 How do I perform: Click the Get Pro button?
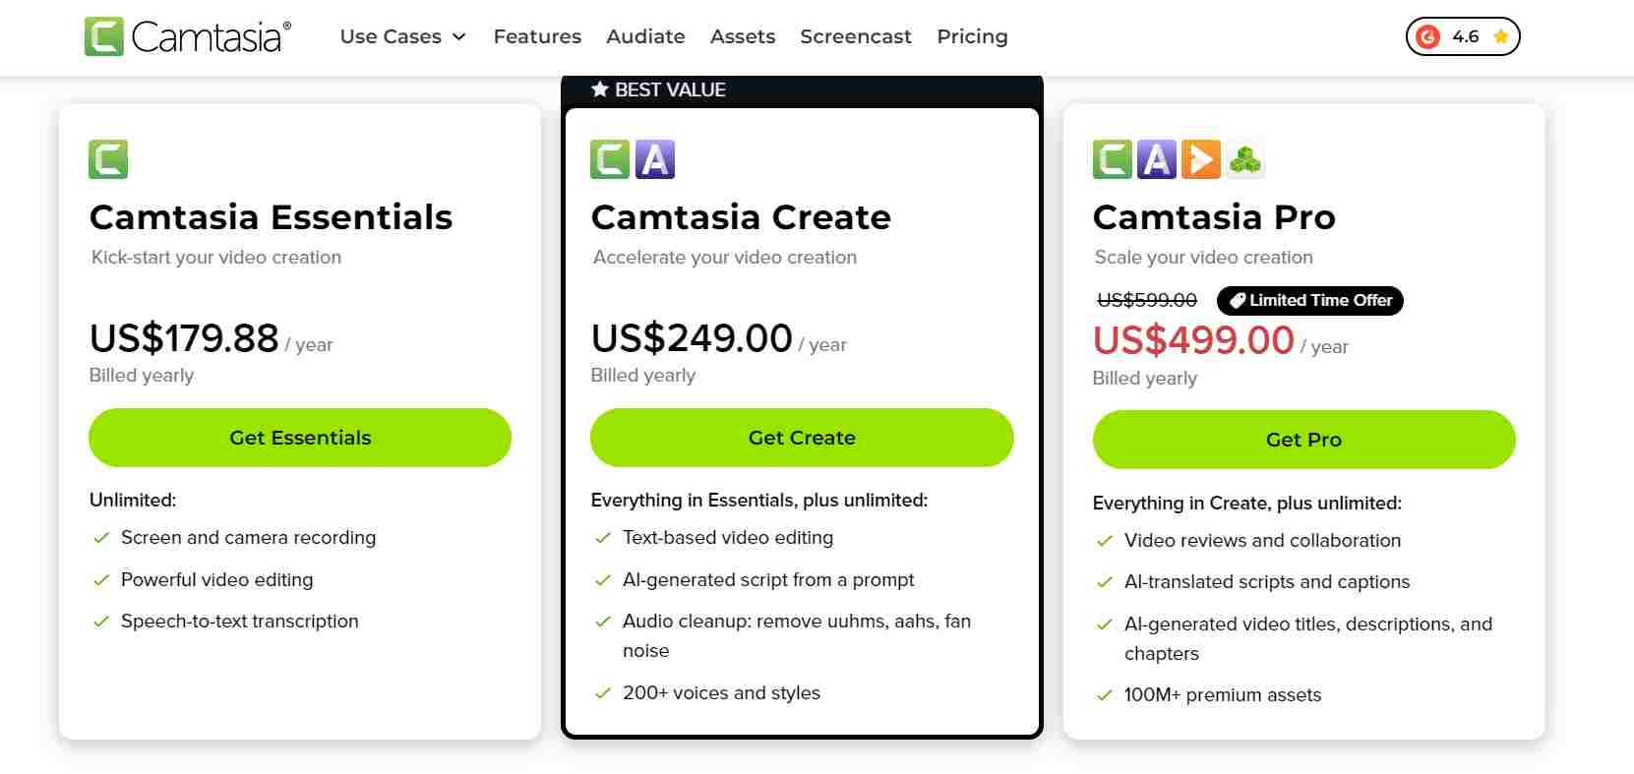pyautogui.click(x=1303, y=440)
